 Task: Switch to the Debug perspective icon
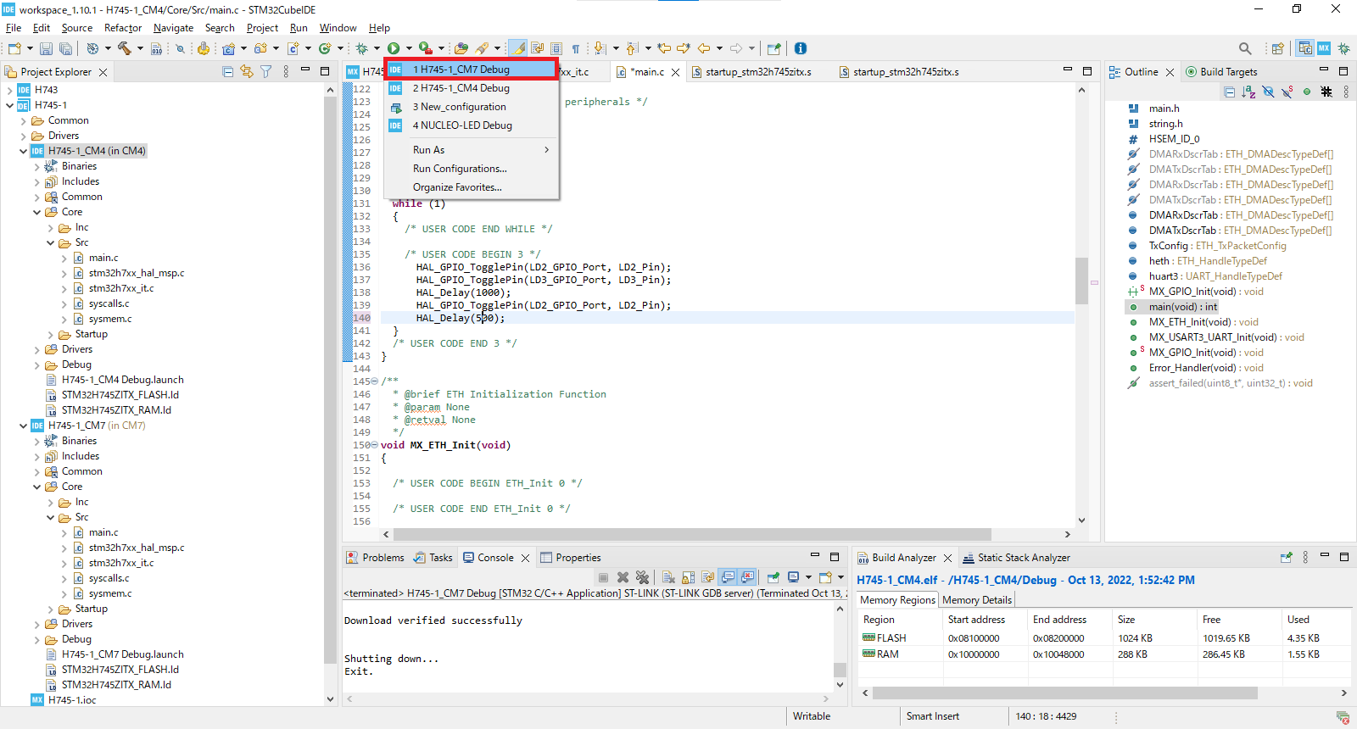[x=1343, y=48]
